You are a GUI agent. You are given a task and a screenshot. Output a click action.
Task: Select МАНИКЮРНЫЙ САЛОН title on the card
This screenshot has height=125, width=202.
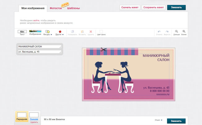tap(156, 58)
